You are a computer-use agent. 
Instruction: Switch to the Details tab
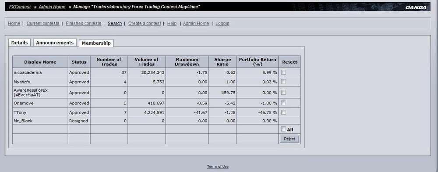[x=20, y=43]
